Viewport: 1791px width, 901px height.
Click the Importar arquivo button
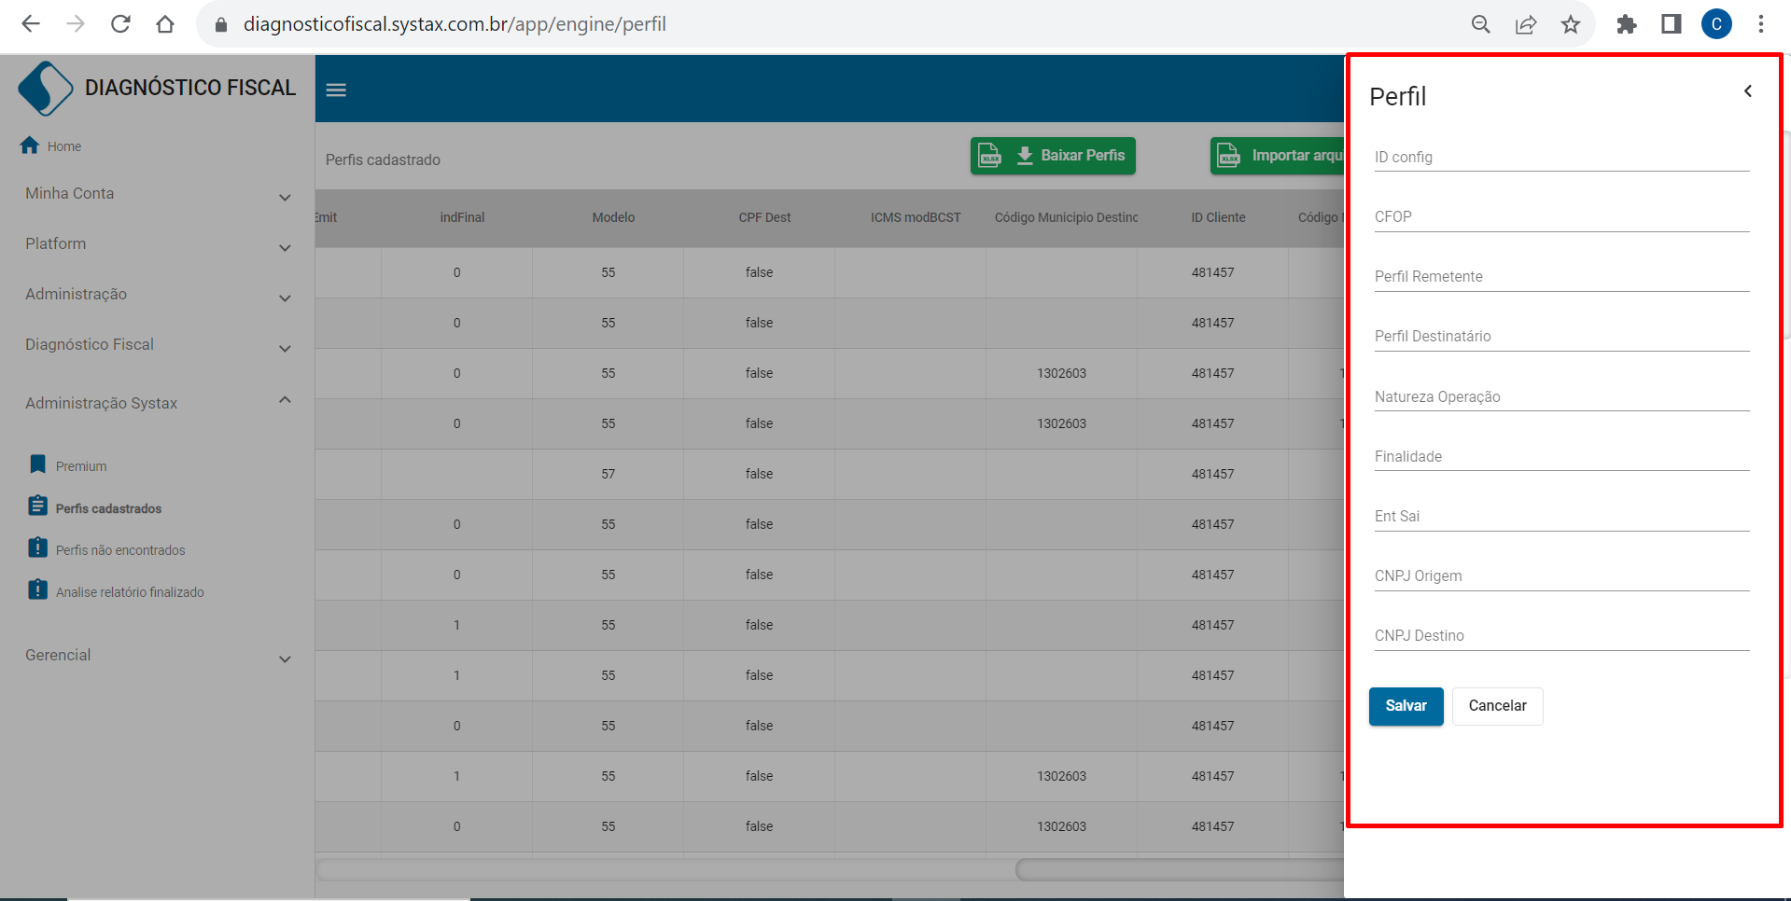pos(1277,156)
